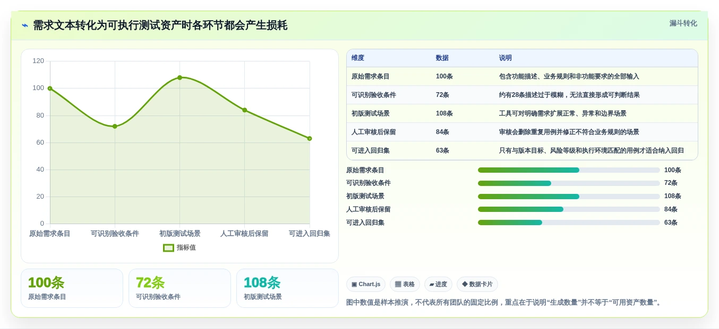Click the lightning bolt icon beside the title
Image resolution: width=719 pixels, height=329 pixels.
click(25, 25)
